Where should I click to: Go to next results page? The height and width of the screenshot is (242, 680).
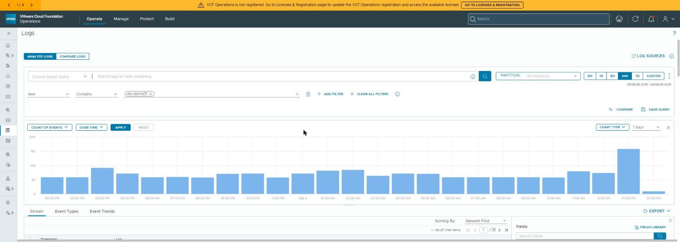[499, 230]
